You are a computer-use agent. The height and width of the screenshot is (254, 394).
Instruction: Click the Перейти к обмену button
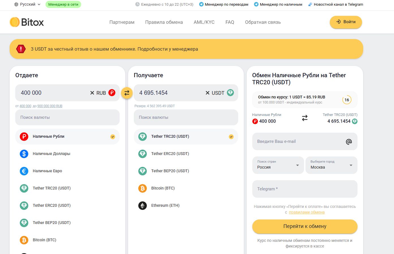pyautogui.click(x=305, y=226)
